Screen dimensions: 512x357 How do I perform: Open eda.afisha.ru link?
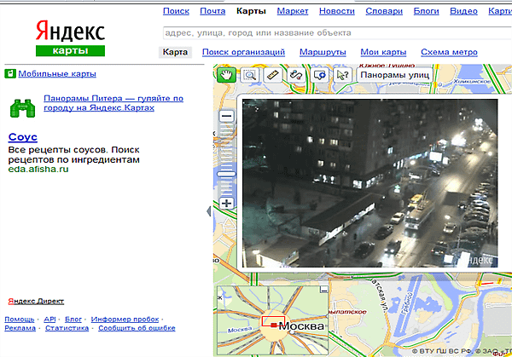38,169
